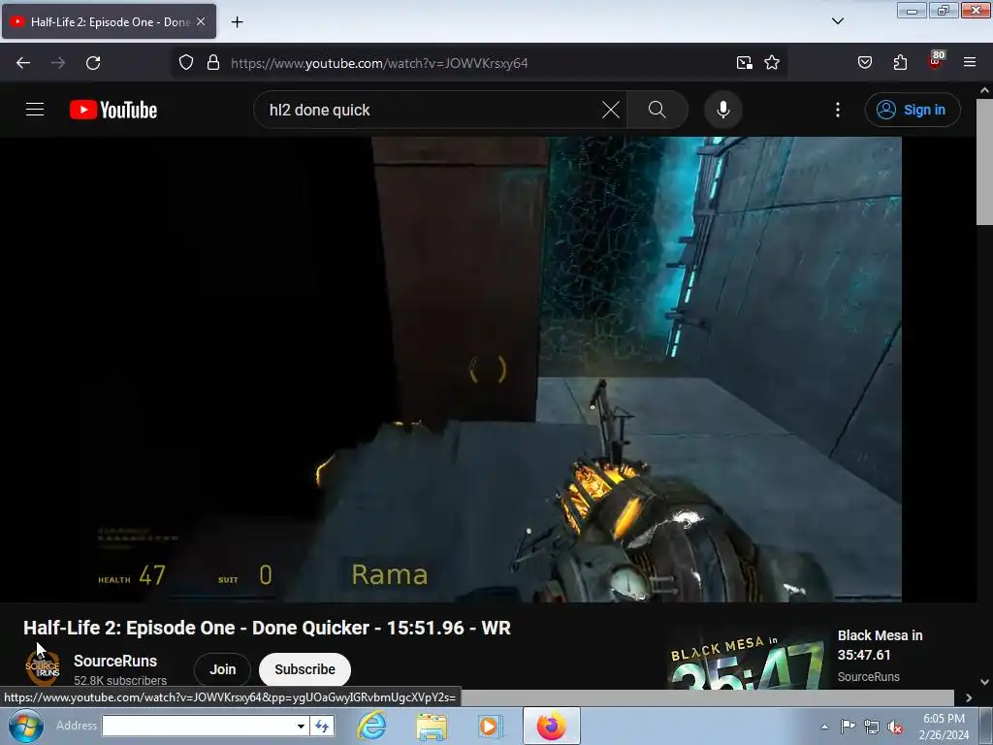Show hidden tray icons arrow
Screen dimensions: 993x745
(824, 727)
